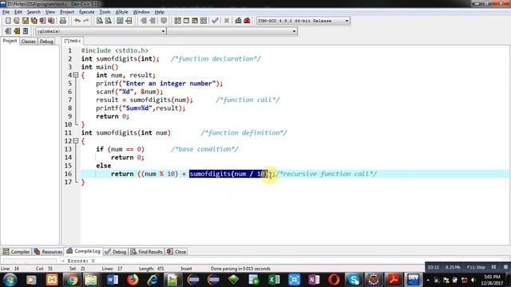Click the Redo arrow icon
511x287 pixels.
point(86,21)
